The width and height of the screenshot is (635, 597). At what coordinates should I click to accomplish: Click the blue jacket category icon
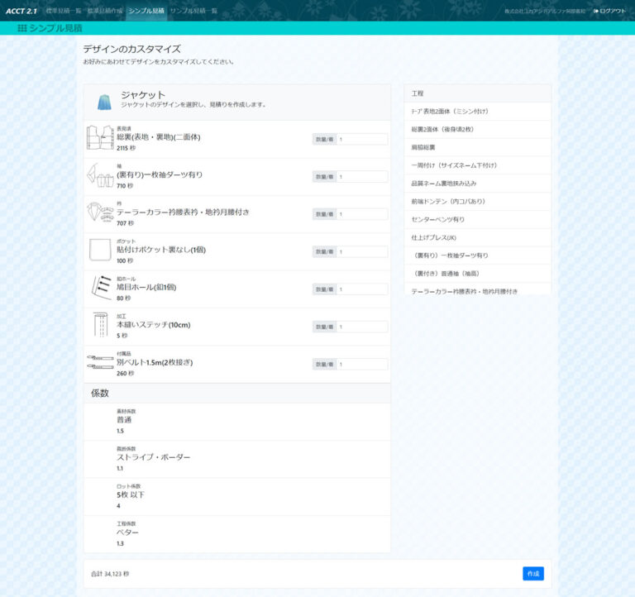coord(104,101)
